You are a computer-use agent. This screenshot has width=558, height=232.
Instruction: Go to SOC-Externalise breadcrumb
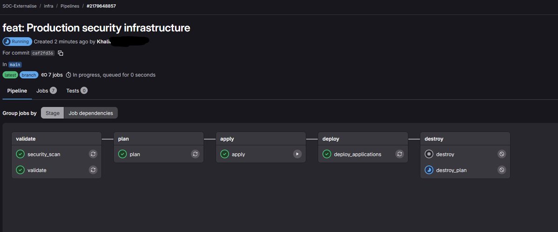(x=20, y=6)
